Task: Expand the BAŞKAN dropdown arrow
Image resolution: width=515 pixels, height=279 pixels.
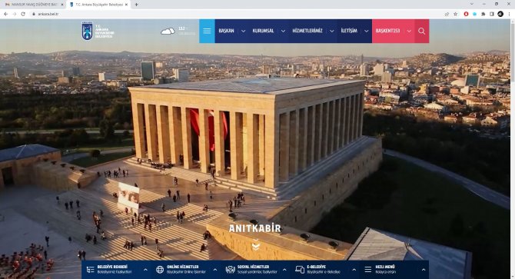Action: [244, 32]
